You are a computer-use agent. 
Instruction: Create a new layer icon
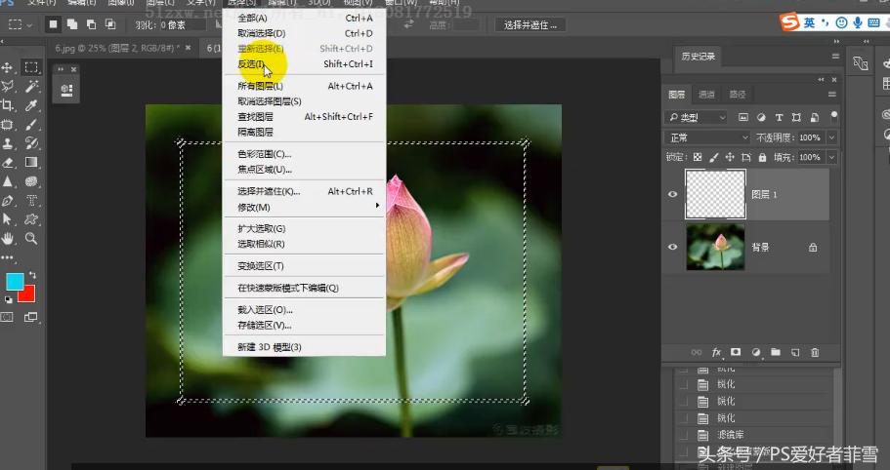[x=795, y=352]
